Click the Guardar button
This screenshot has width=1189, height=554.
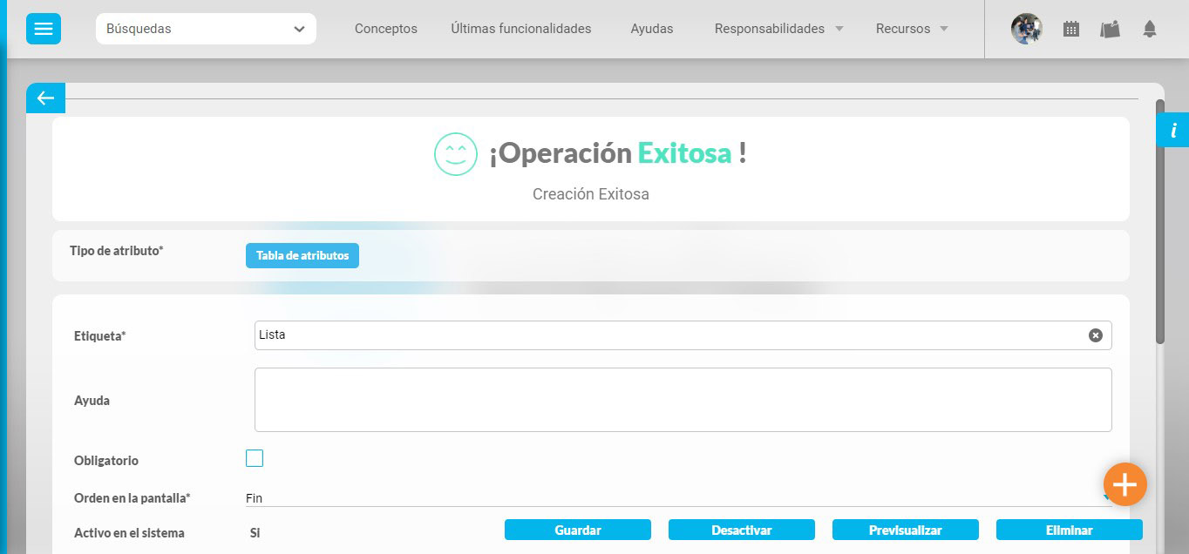[577, 530]
